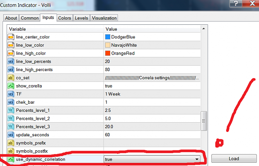Image resolution: width=259 pixels, height=166 pixels.
Task: Open the Colors tab
Action: (65, 18)
